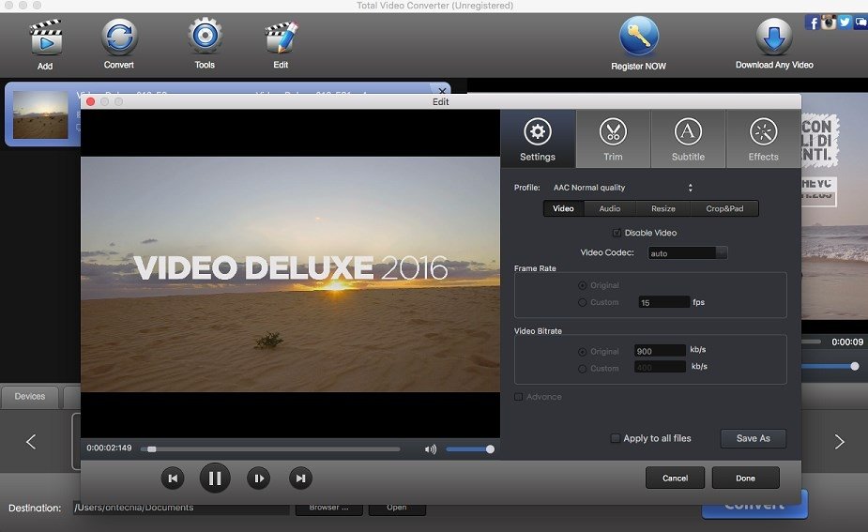Image resolution: width=868 pixels, height=532 pixels.
Task: Open the Video Codec auto dropdown
Action: coord(688,253)
